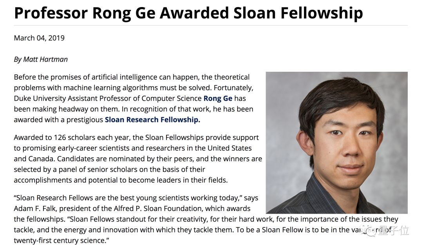
Task: Follow the Sloan Research Fellowship link
Action: (152, 120)
